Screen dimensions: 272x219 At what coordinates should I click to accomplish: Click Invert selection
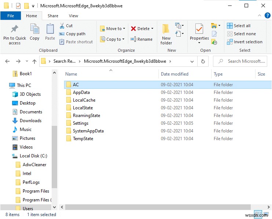tap(245, 42)
